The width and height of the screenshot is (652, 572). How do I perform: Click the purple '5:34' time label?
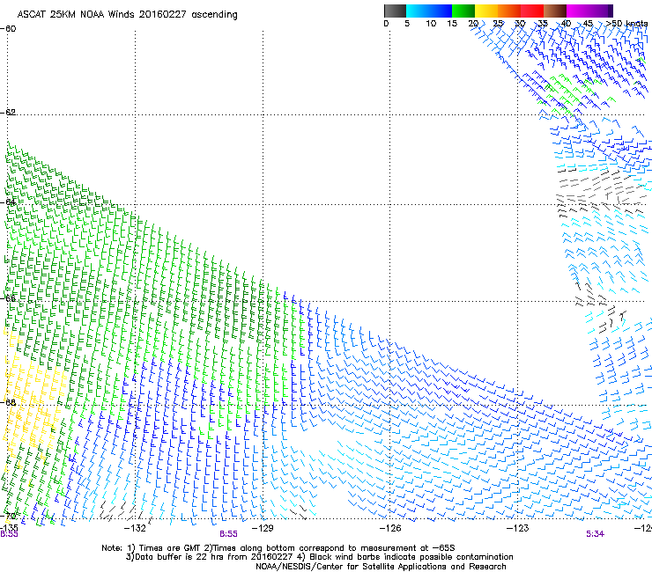[x=595, y=534]
